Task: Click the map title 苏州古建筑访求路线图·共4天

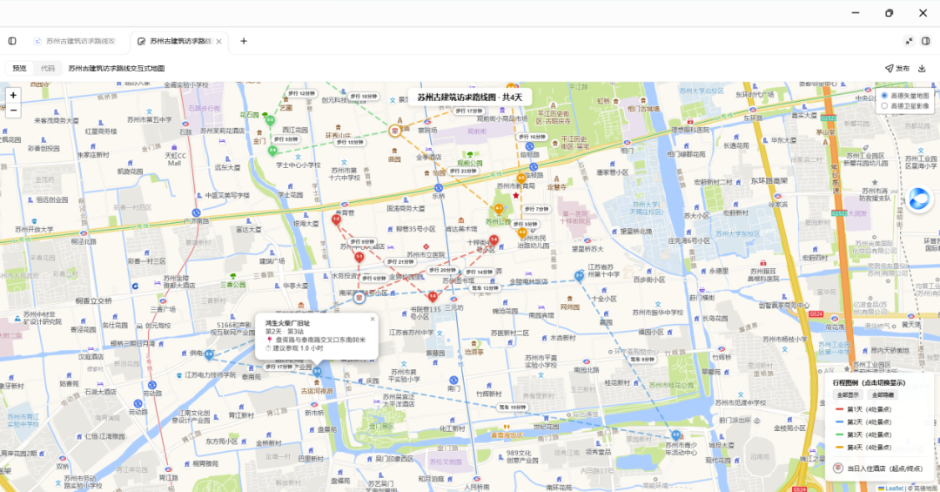Action: (x=469, y=98)
